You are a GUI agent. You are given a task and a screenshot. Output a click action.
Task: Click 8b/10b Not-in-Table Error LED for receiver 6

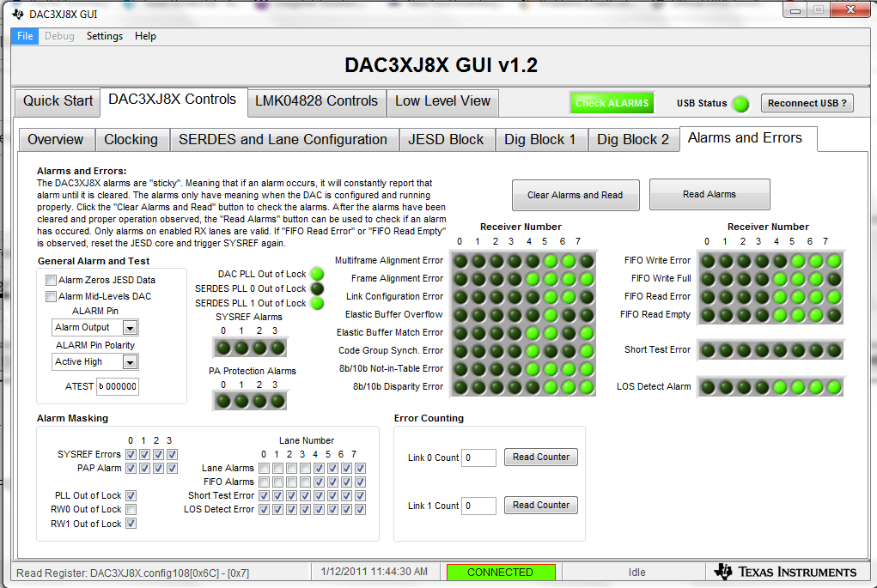569,369
